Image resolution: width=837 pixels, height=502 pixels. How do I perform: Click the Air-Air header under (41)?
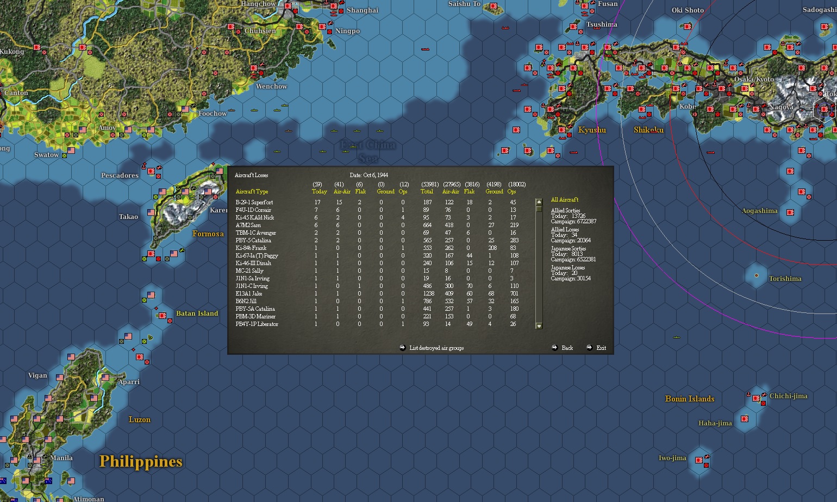tap(342, 191)
